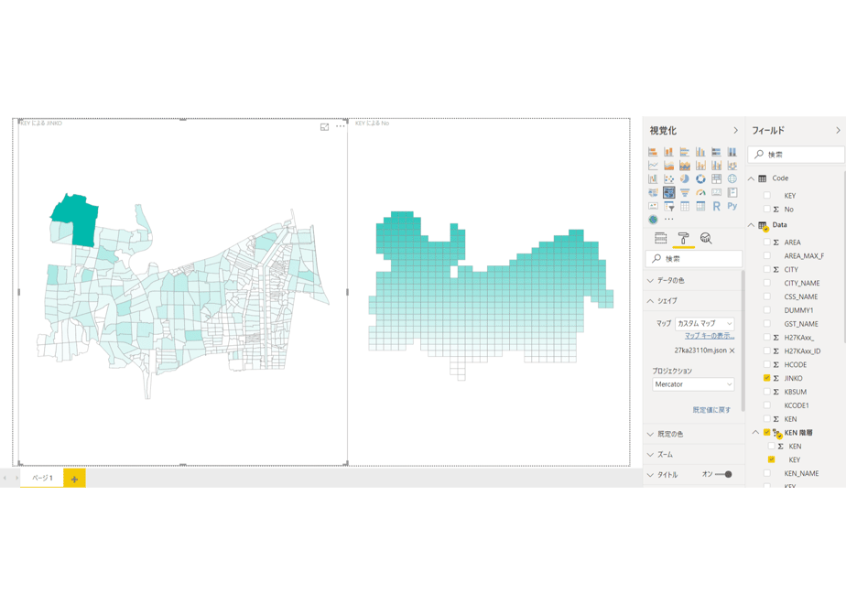Click the マップ キーの表示 link
This screenshot has width=846, height=604.
[x=710, y=336]
